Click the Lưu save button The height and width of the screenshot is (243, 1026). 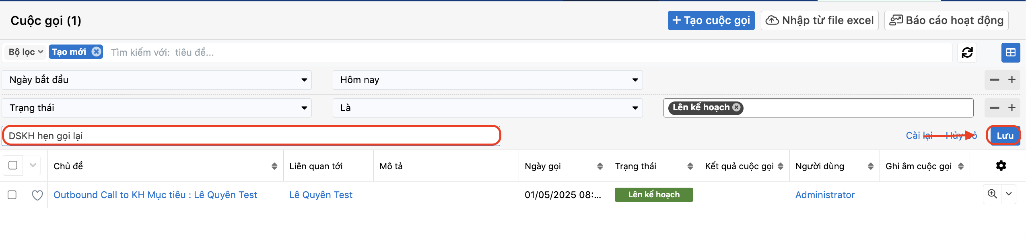tap(1005, 136)
